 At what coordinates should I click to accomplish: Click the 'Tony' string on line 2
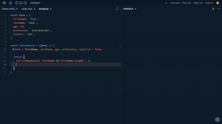tap(33, 19)
